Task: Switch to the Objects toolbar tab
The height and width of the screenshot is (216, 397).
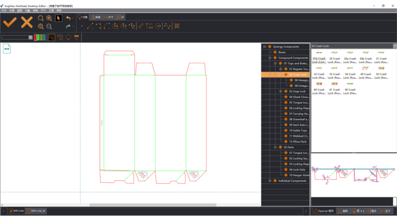Action: click(x=83, y=17)
